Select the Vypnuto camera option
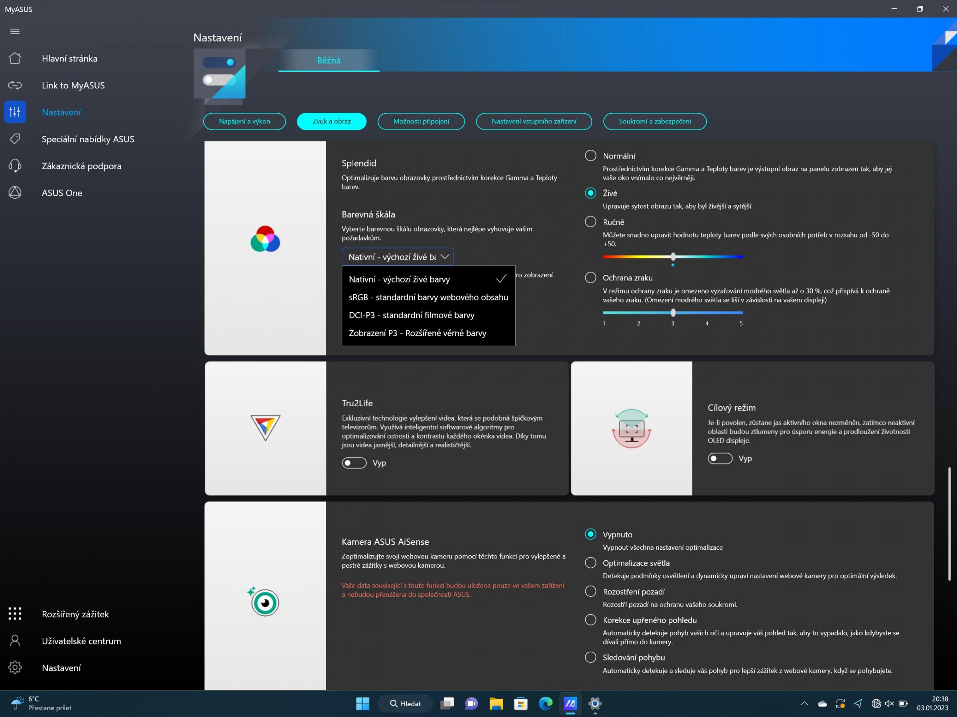The width and height of the screenshot is (957, 717). click(590, 534)
